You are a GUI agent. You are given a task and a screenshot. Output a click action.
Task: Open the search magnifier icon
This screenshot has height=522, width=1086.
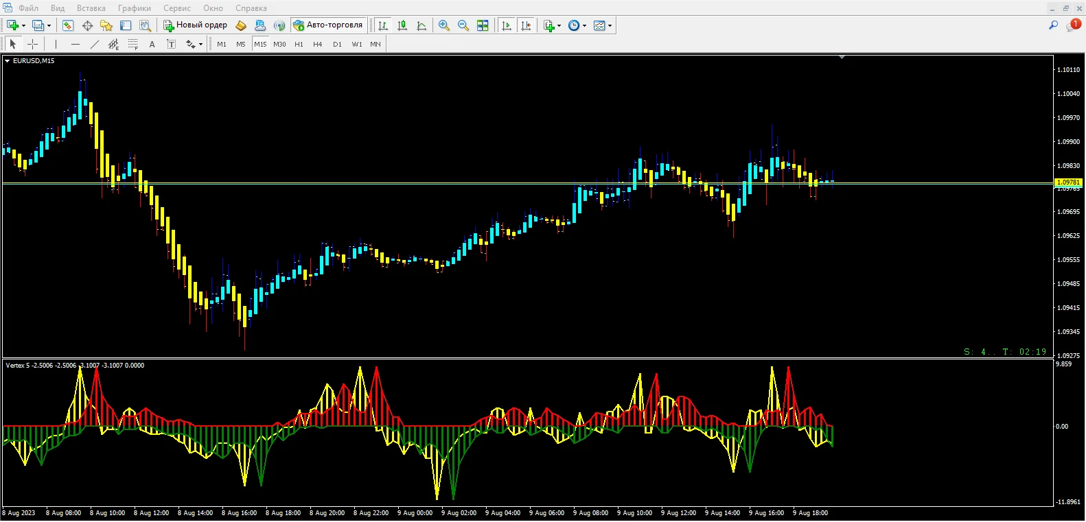tap(1053, 25)
